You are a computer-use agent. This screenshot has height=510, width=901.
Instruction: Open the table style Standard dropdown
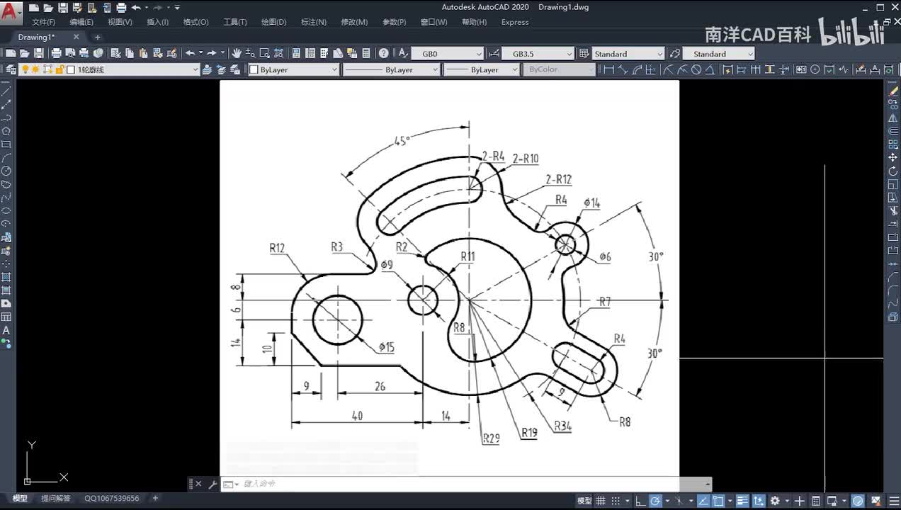point(628,54)
